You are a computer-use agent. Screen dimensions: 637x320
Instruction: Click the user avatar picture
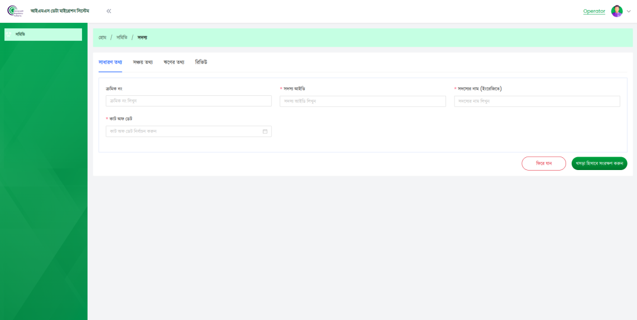click(x=616, y=11)
